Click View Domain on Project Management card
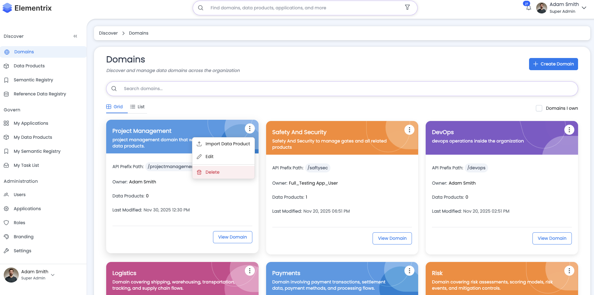Viewport: 594px width, 295px height. [x=233, y=237]
